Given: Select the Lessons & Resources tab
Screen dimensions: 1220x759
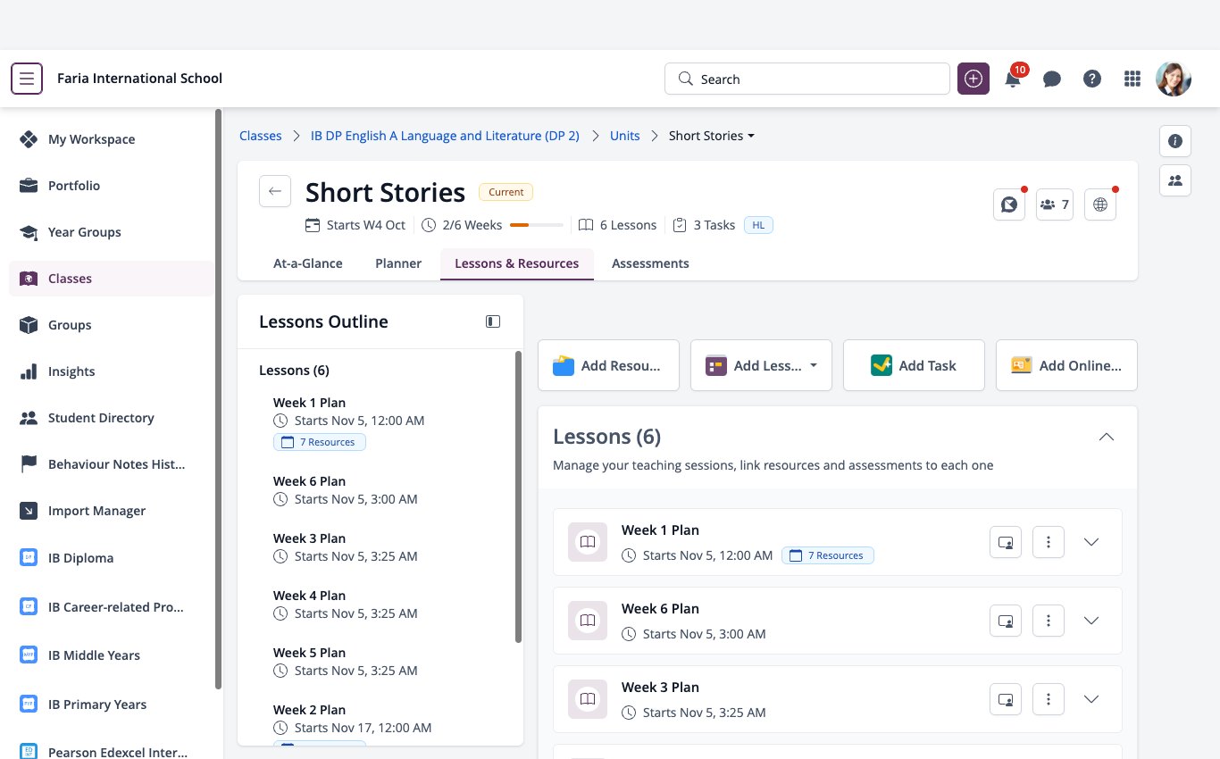Looking at the screenshot, I should tap(517, 263).
